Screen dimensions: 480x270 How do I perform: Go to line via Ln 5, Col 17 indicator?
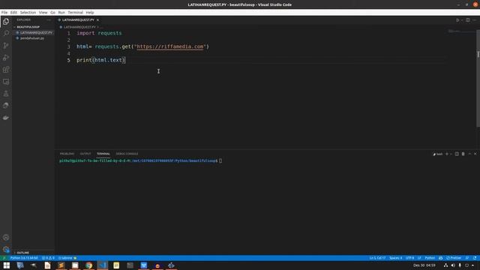point(377,258)
